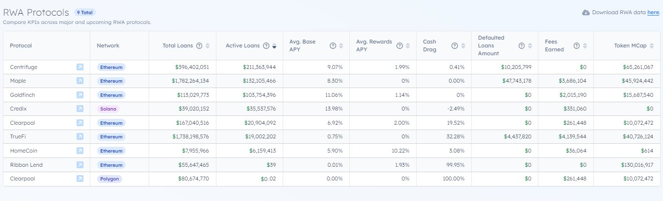Select the TrueFi protocol name
Image resolution: width=663 pixels, height=201 pixels.
click(x=18, y=137)
